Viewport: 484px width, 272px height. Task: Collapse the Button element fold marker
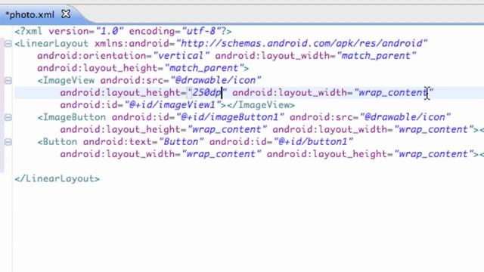coord(8,142)
